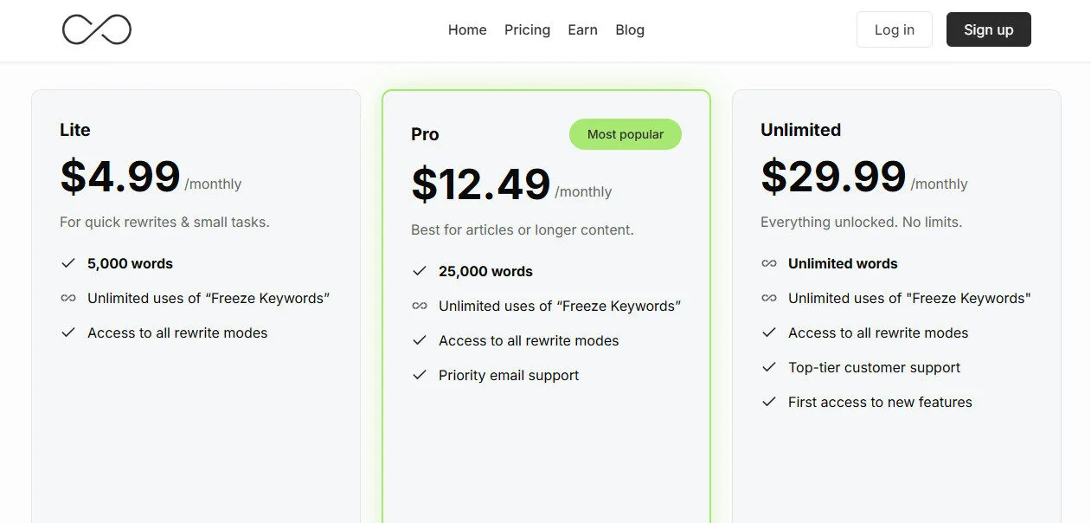The height and width of the screenshot is (523, 1091).
Task: Click the infinity icon beside 'Unlimited words'
Action: point(768,263)
